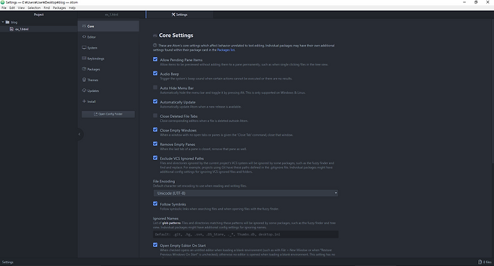Click the Ignored Names input field
Image resolution: width=494 pixels, height=266 pixels.
coord(246,234)
